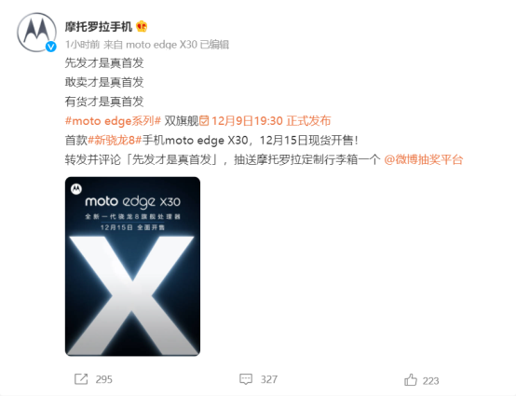This screenshot has height=396, width=516.
Task: Click the 1小时前 post timestamp
Action: pyautogui.click(x=82, y=45)
